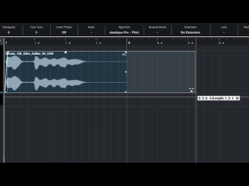This screenshot has width=249, height=186.
Task: Open the Extension dropdown No Extension
Action: coord(190,33)
